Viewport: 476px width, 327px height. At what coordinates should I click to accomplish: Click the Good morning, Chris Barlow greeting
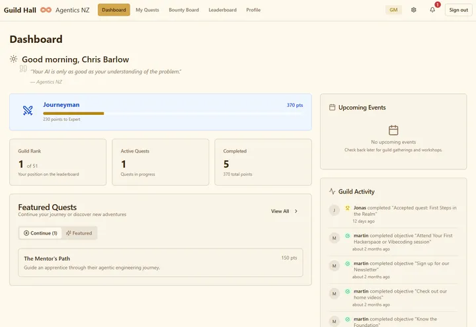tap(75, 59)
